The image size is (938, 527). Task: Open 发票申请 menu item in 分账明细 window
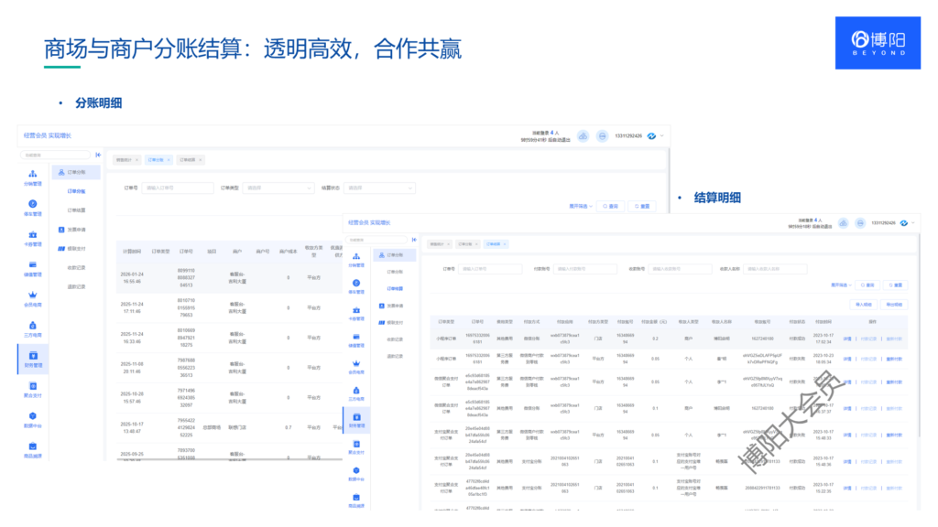76,230
